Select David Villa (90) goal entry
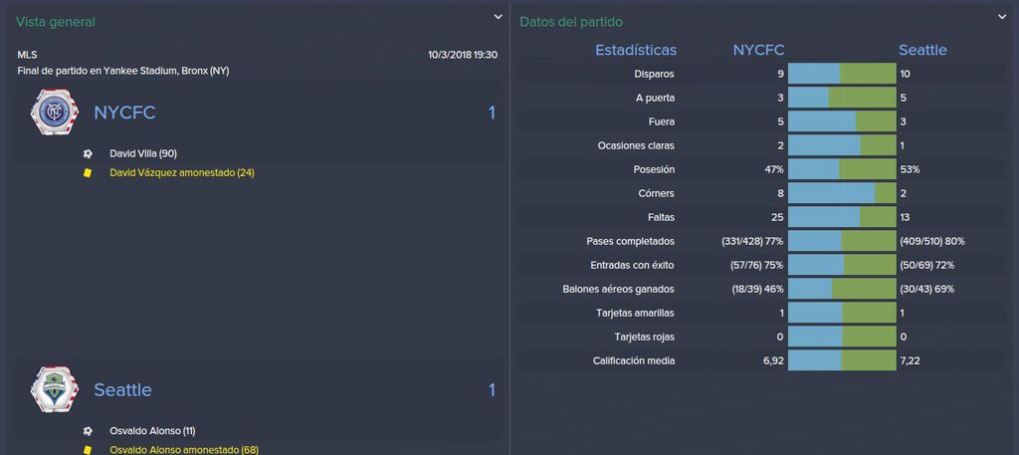 [143, 154]
